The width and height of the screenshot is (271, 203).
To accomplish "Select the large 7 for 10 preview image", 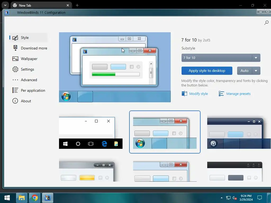I will point(115,67).
